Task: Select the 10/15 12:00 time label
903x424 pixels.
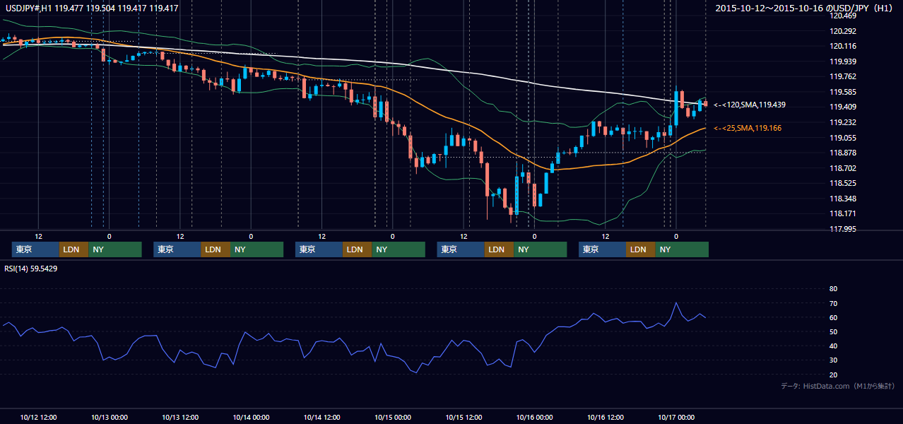Action: 464,417
